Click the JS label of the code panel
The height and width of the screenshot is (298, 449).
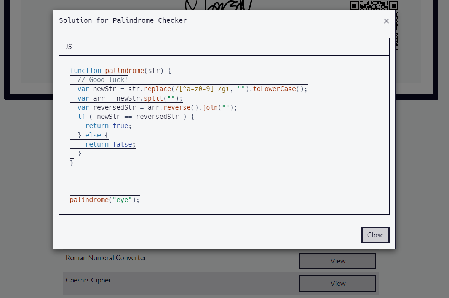point(69,47)
